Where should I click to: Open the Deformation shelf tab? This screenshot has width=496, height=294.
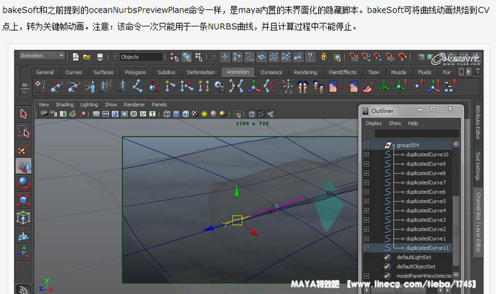[200, 73]
